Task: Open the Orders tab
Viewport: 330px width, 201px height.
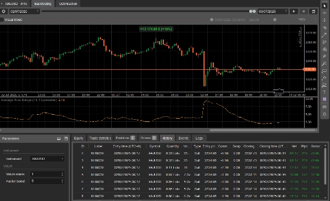Action: (x=148, y=138)
